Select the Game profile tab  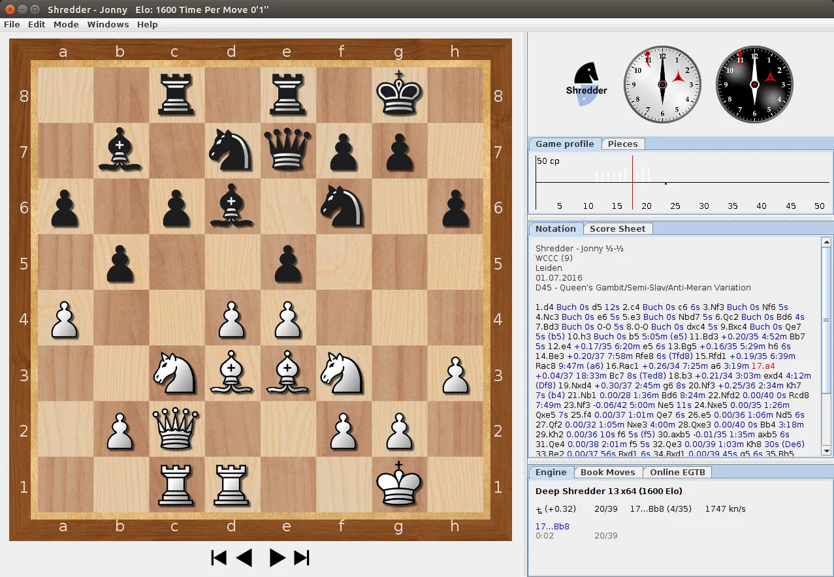point(565,144)
